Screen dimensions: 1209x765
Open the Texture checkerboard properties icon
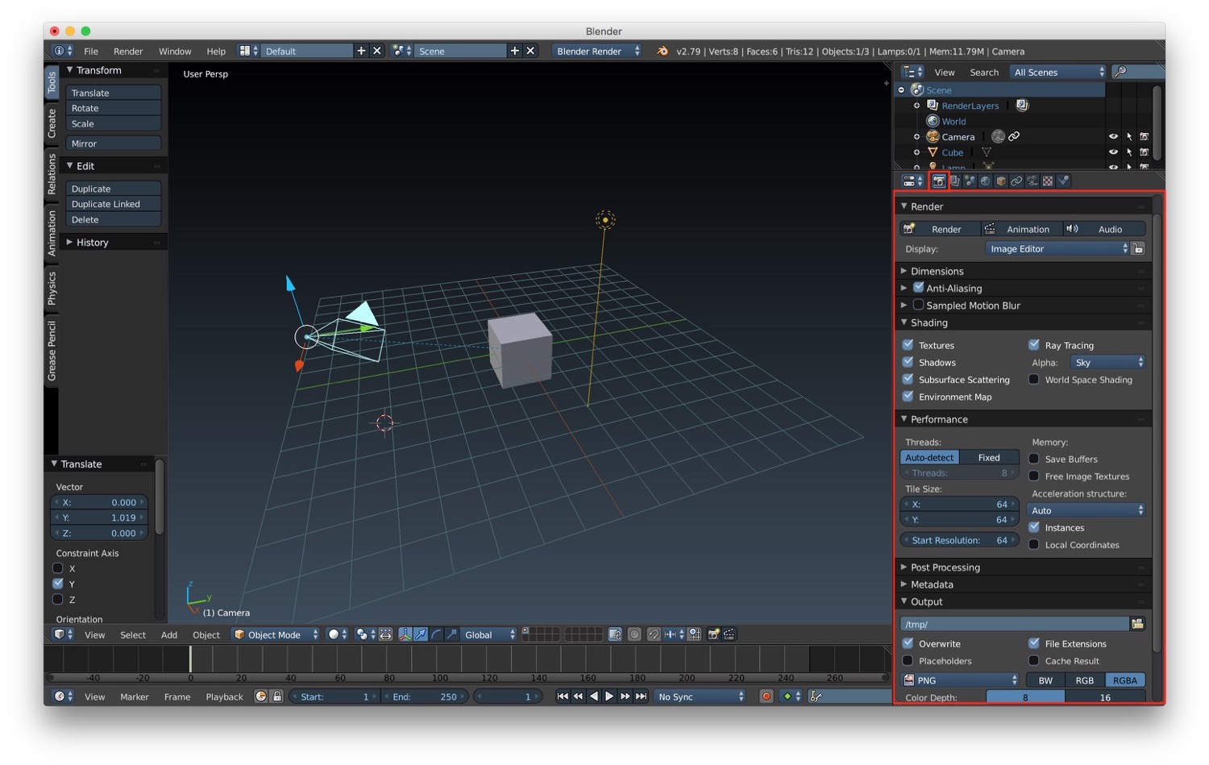1048,181
